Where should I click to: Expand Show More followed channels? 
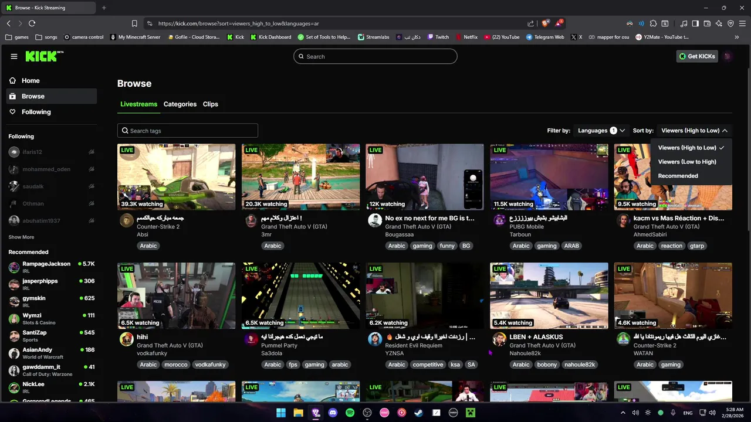21,237
